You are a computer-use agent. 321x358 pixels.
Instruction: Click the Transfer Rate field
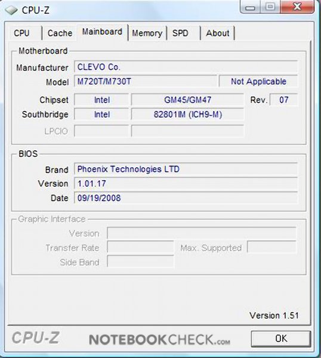[140, 248]
